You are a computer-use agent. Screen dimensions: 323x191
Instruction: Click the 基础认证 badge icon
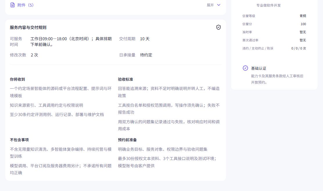click(x=245, y=68)
